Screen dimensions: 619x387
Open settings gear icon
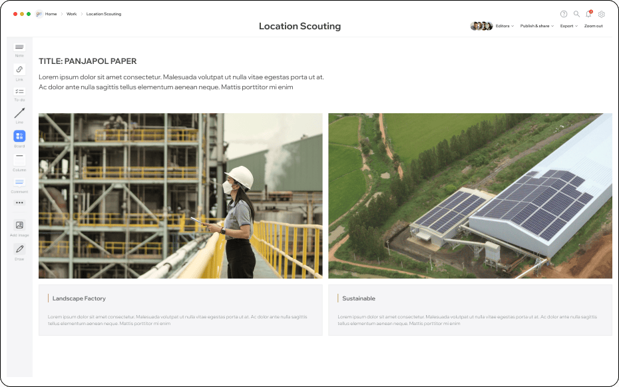[601, 14]
